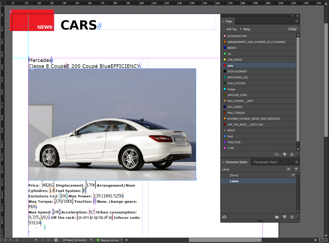Switch to the Paragraph Styles tab
This screenshot has width=329, height=243.
tap(265, 162)
